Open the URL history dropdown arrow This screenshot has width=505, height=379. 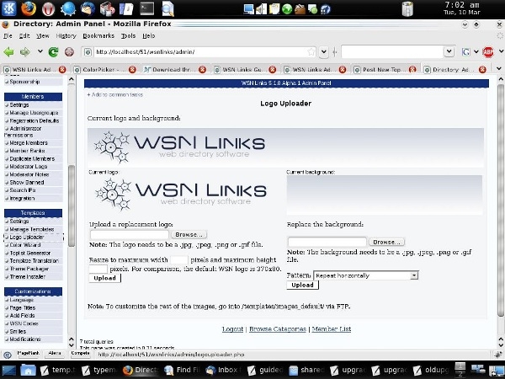[x=324, y=52]
